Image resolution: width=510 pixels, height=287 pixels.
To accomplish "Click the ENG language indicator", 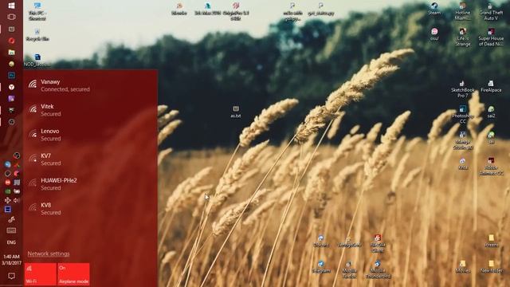I will tap(11, 242).
